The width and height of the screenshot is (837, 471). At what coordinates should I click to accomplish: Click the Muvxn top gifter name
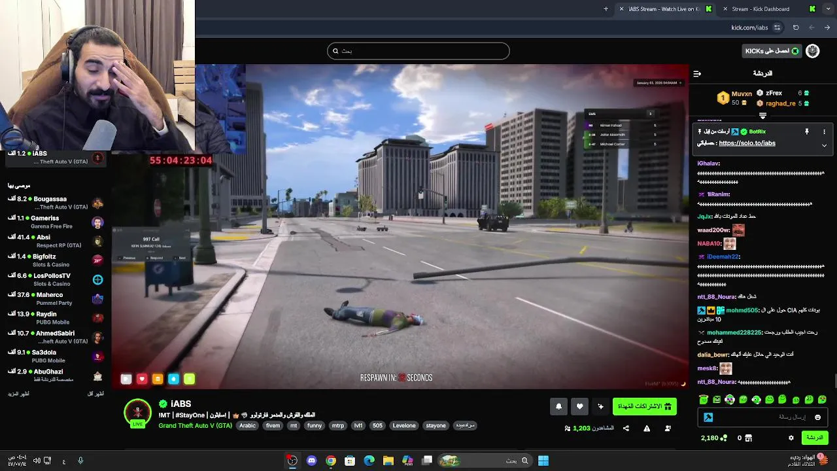[742, 94]
